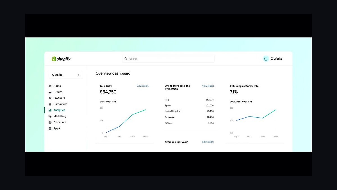The width and height of the screenshot is (337, 190).
Task: Click the Germany sessions row
Action: [189, 117]
